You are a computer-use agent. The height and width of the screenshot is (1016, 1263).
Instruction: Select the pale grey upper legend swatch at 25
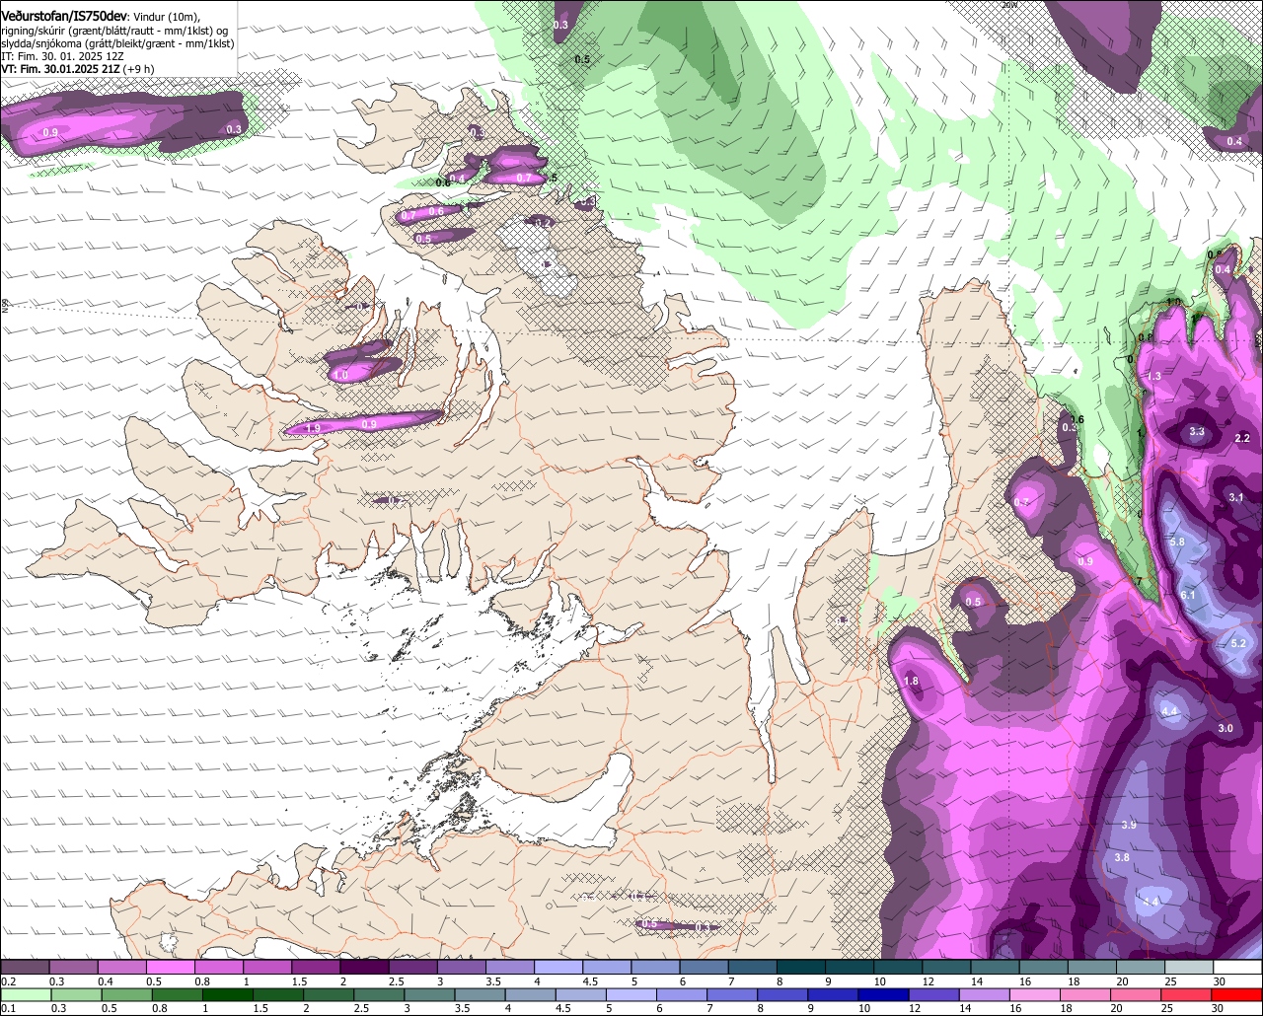click(x=1190, y=968)
